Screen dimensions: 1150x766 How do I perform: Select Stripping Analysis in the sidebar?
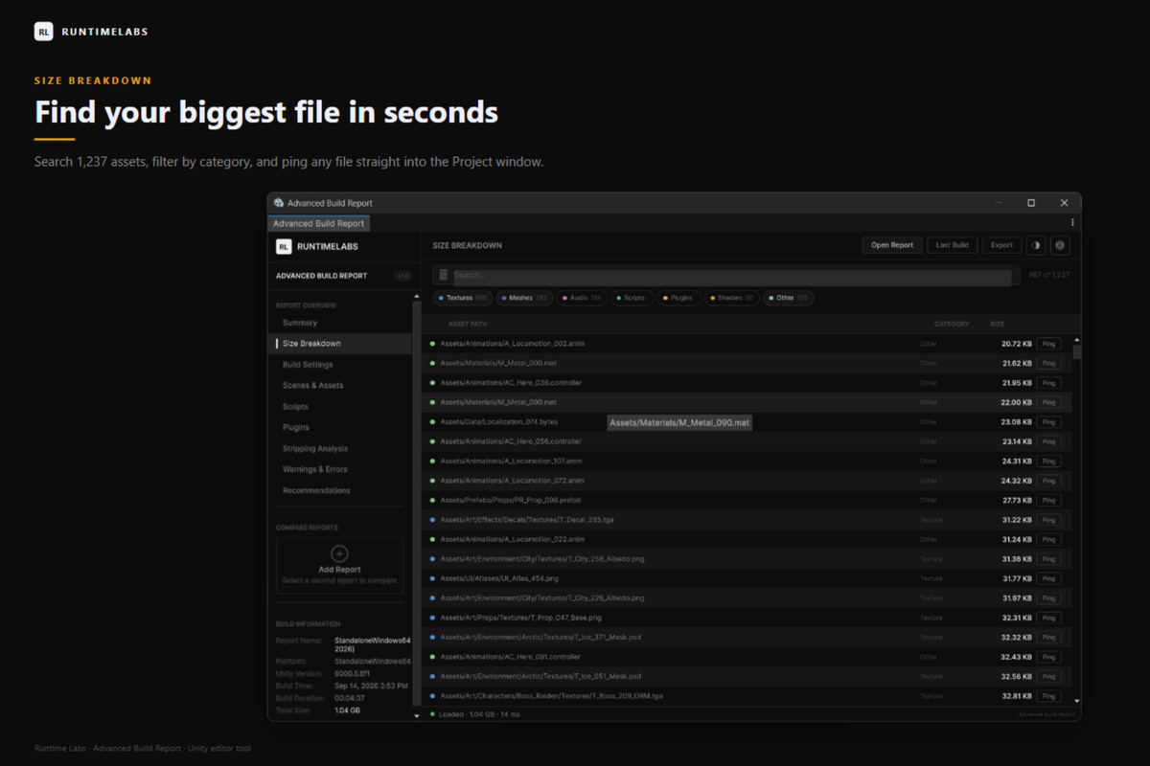(x=340, y=448)
